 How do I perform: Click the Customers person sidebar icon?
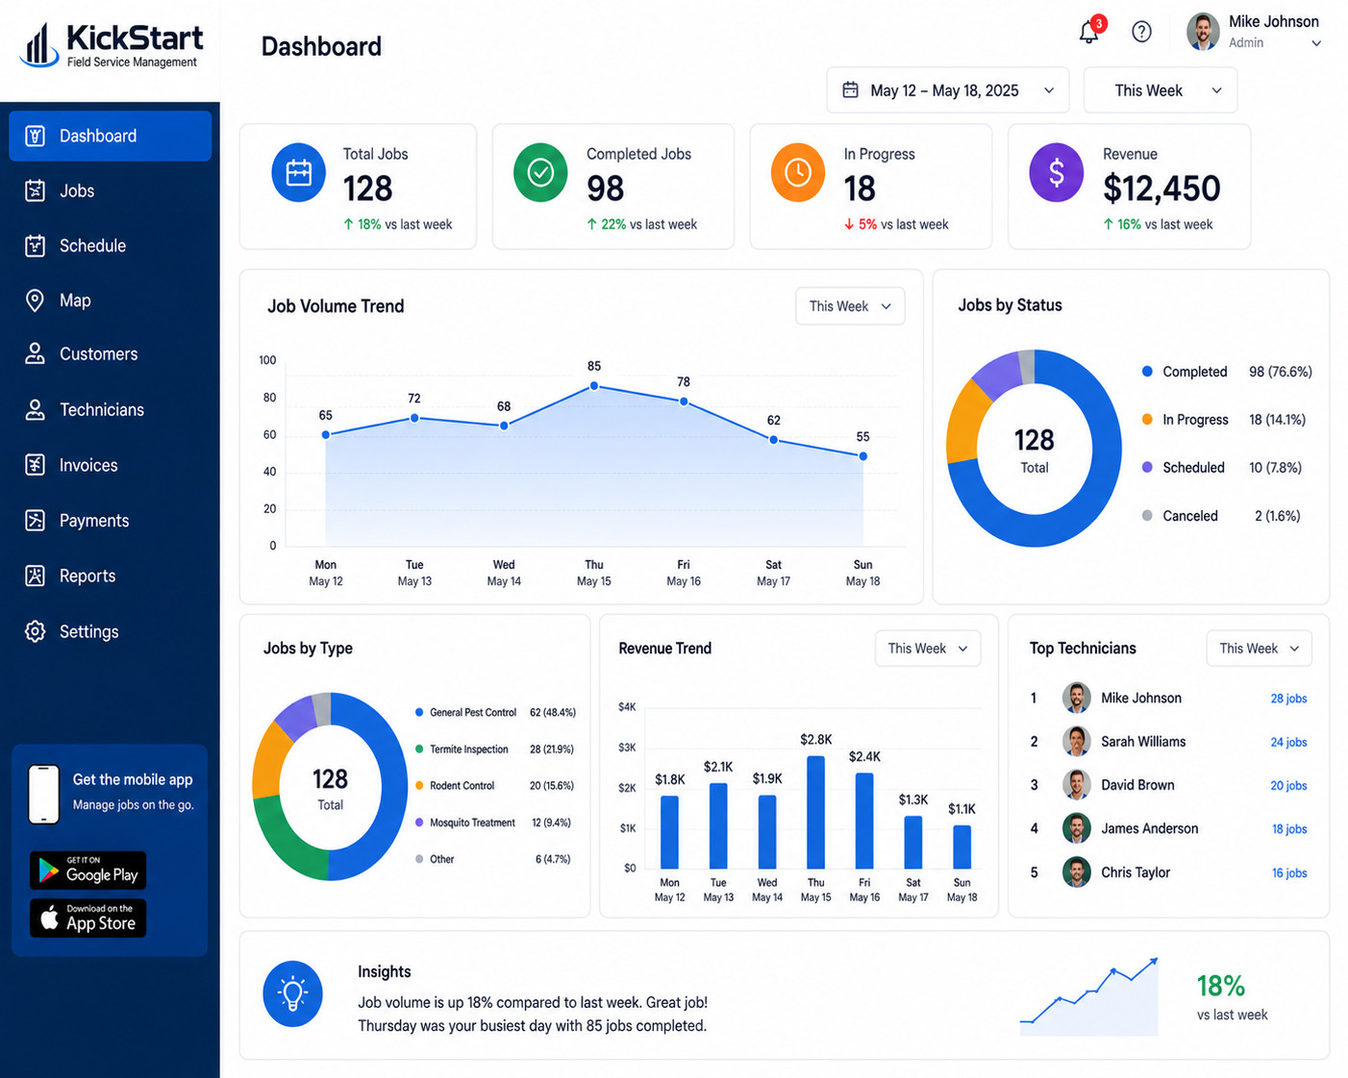pos(35,354)
